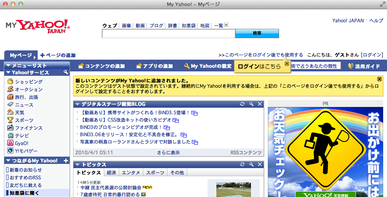The height and width of the screenshot is (197, 387).
Task: Click the weather check PR banner
Action: click(x=326, y=152)
